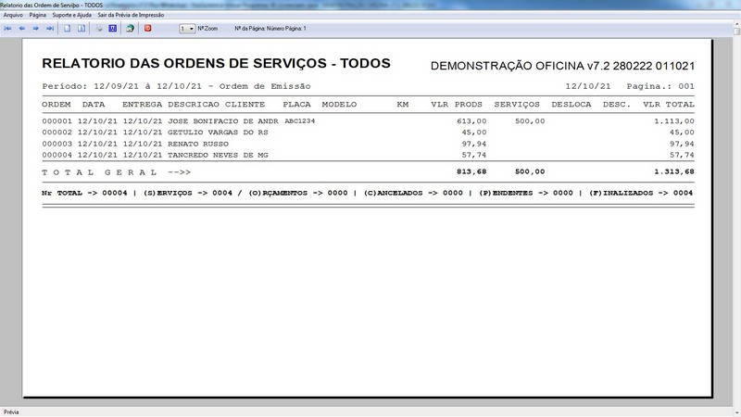Click the 97,94 product value for RENATO RUSSO
Viewport: 741px width, 417px height.
click(x=474, y=144)
